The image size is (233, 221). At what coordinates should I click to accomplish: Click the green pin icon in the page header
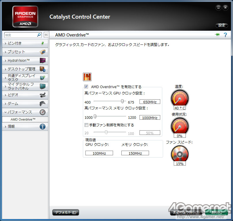click(x=217, y=35)
